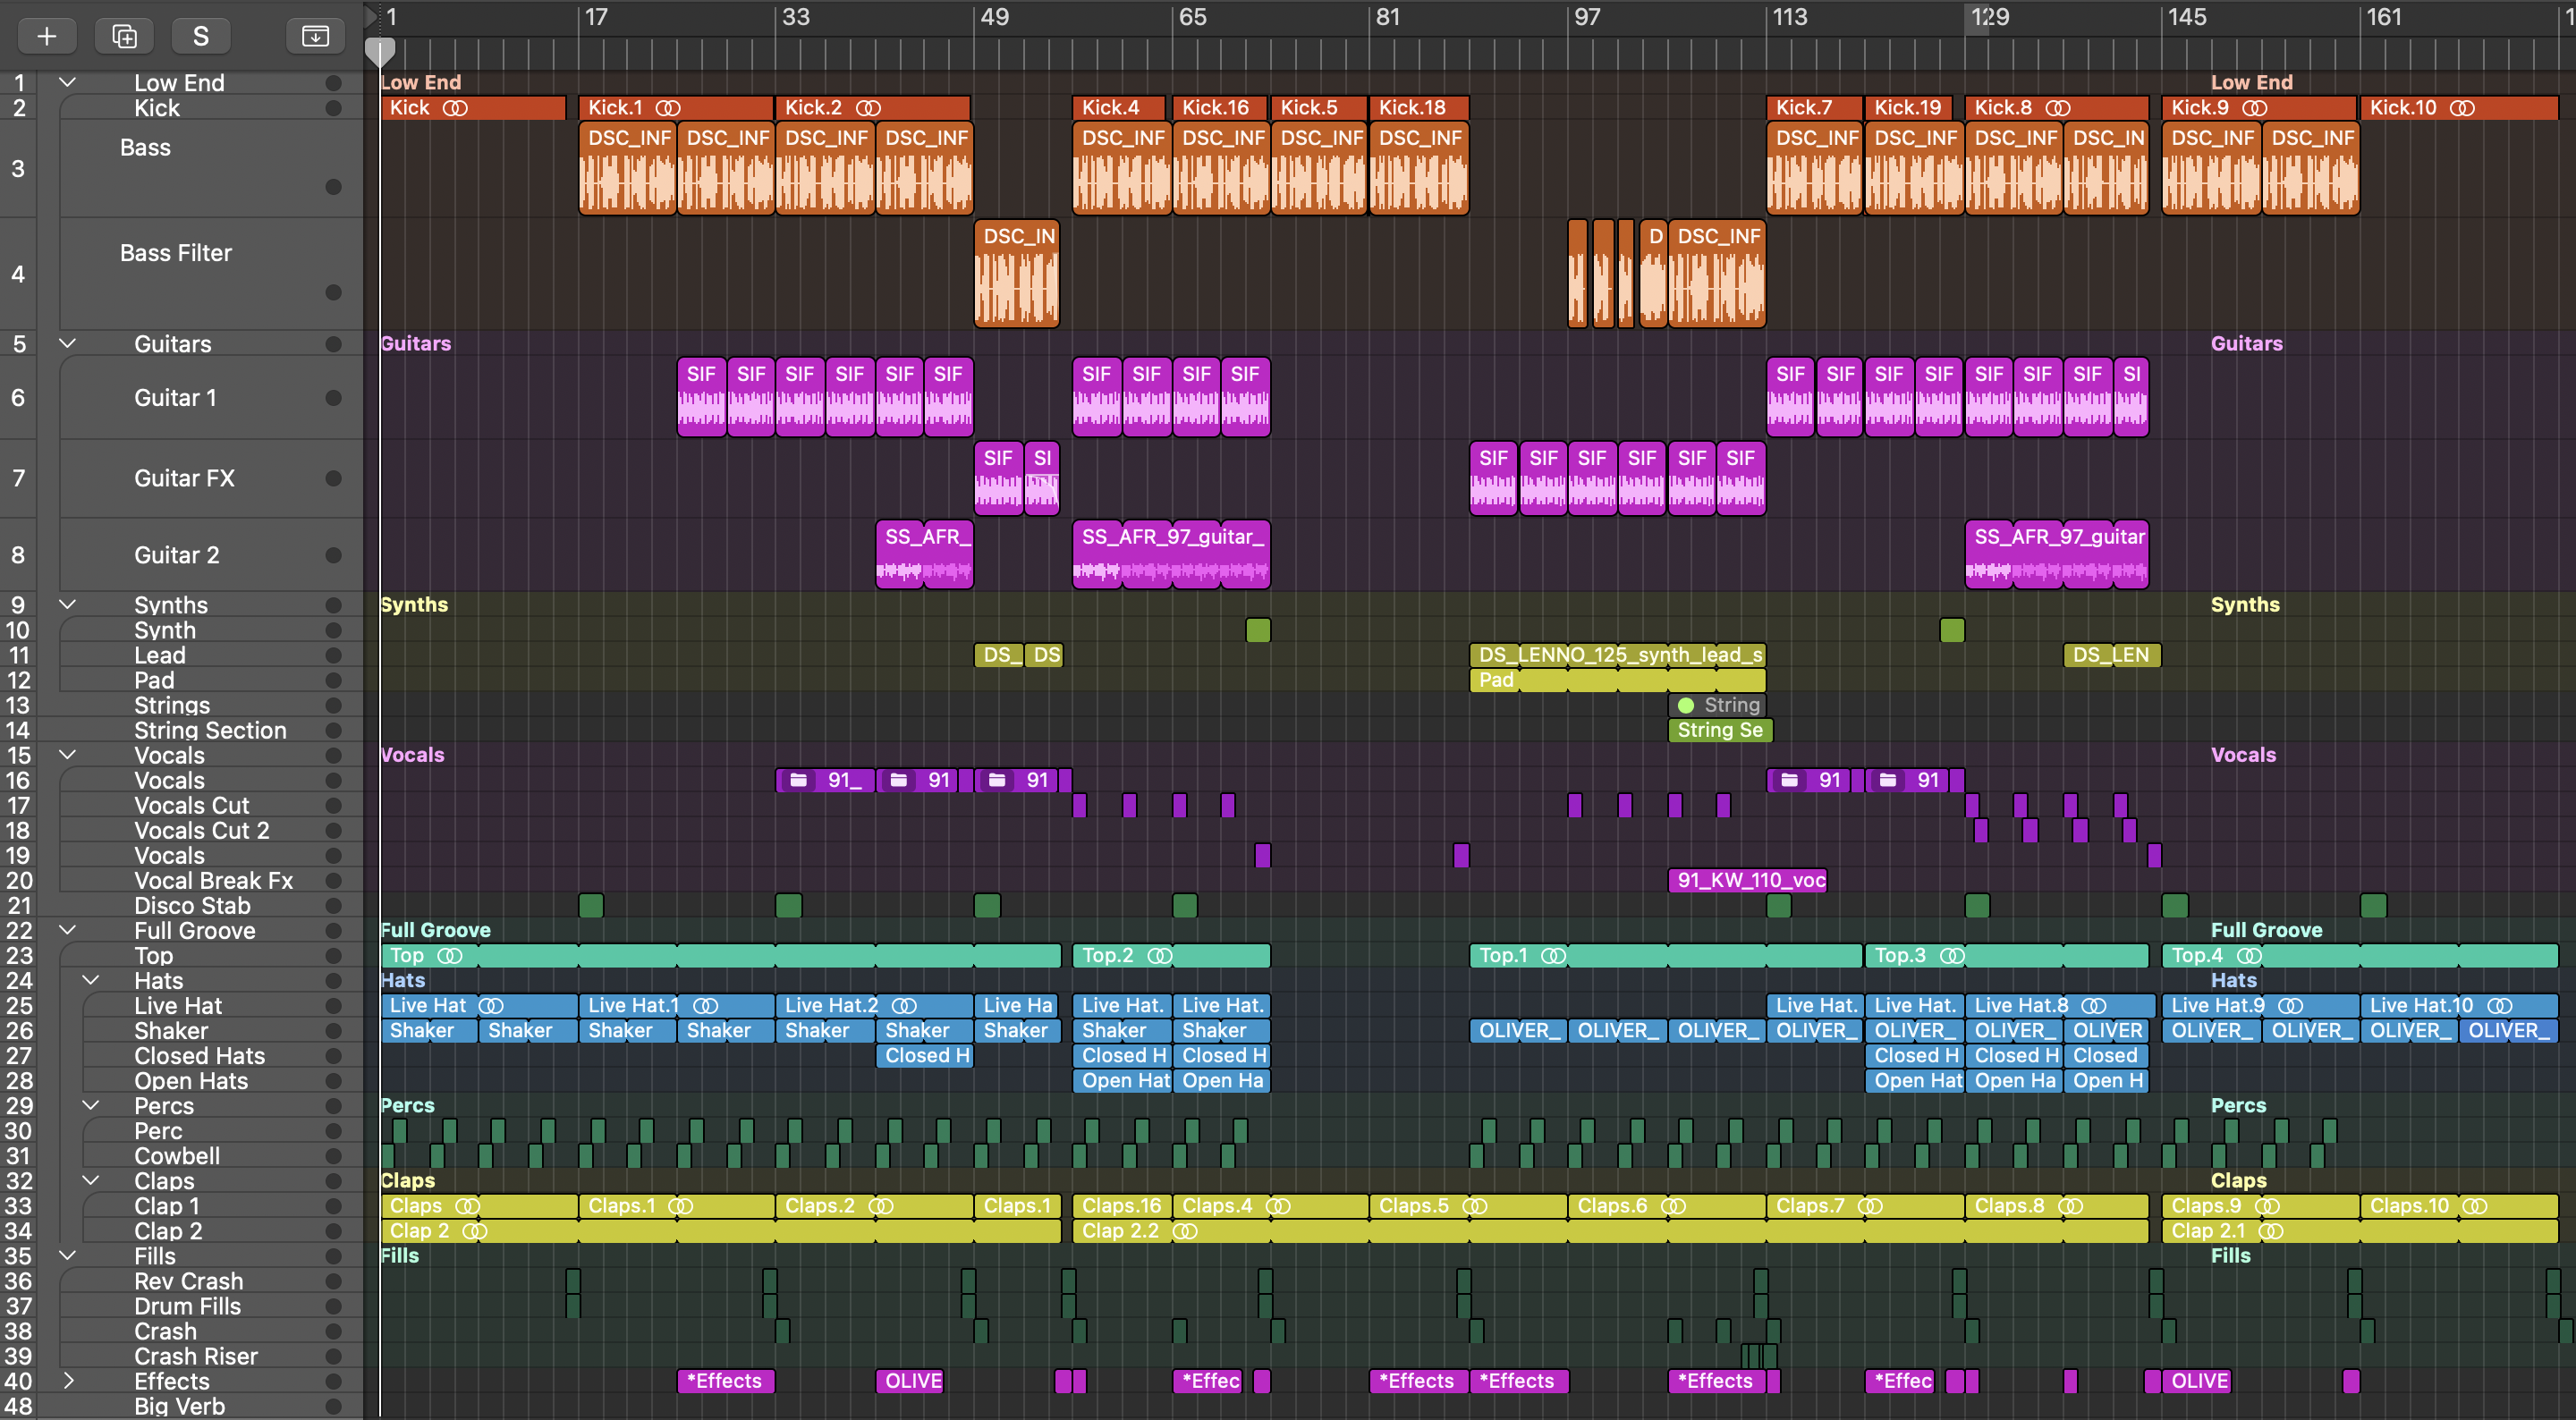Click bar 49 on the timeline ruler
This screenshot has width=2576, height=1420.
click(x=994, y=17)
